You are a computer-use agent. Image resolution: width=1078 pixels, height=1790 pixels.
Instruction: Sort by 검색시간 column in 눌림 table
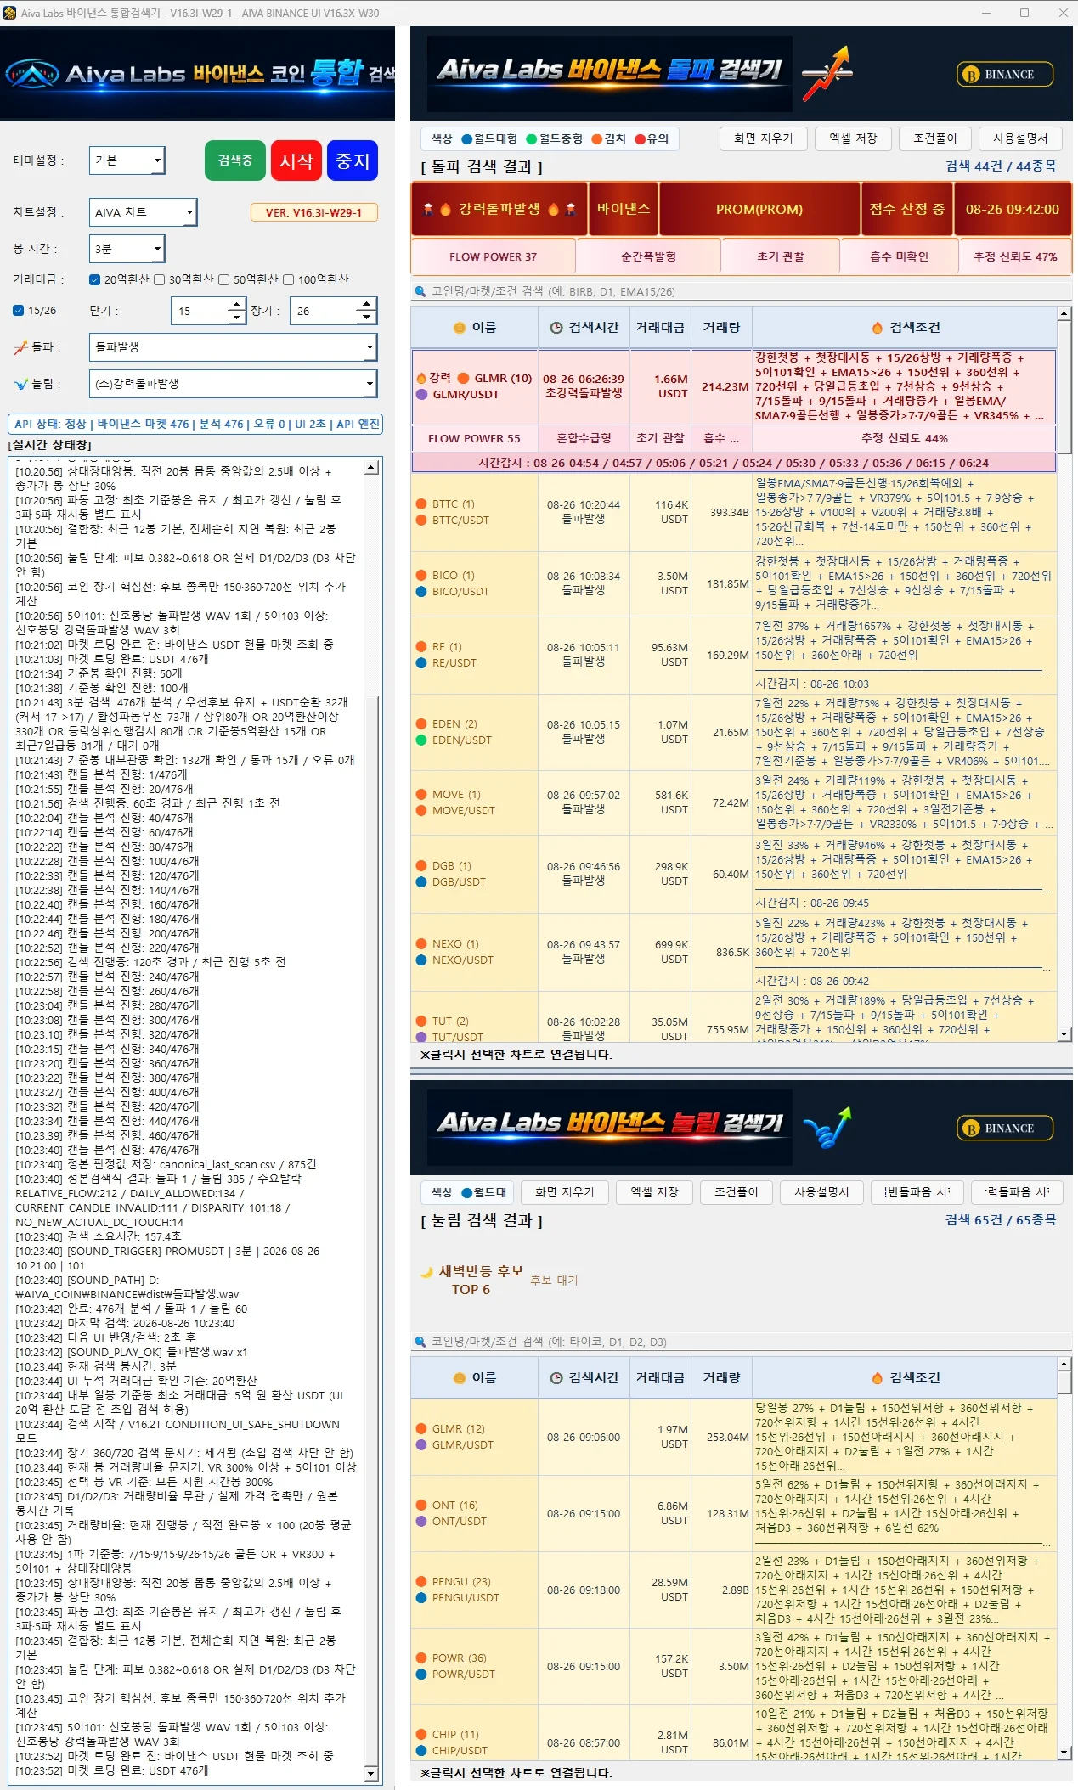584,1378
